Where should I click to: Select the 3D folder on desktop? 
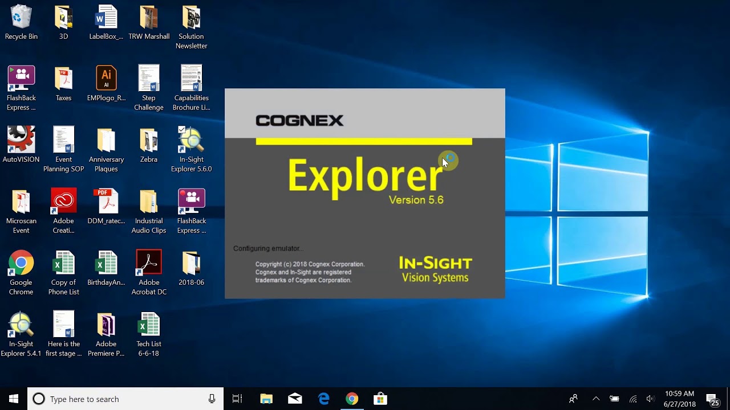63,17
